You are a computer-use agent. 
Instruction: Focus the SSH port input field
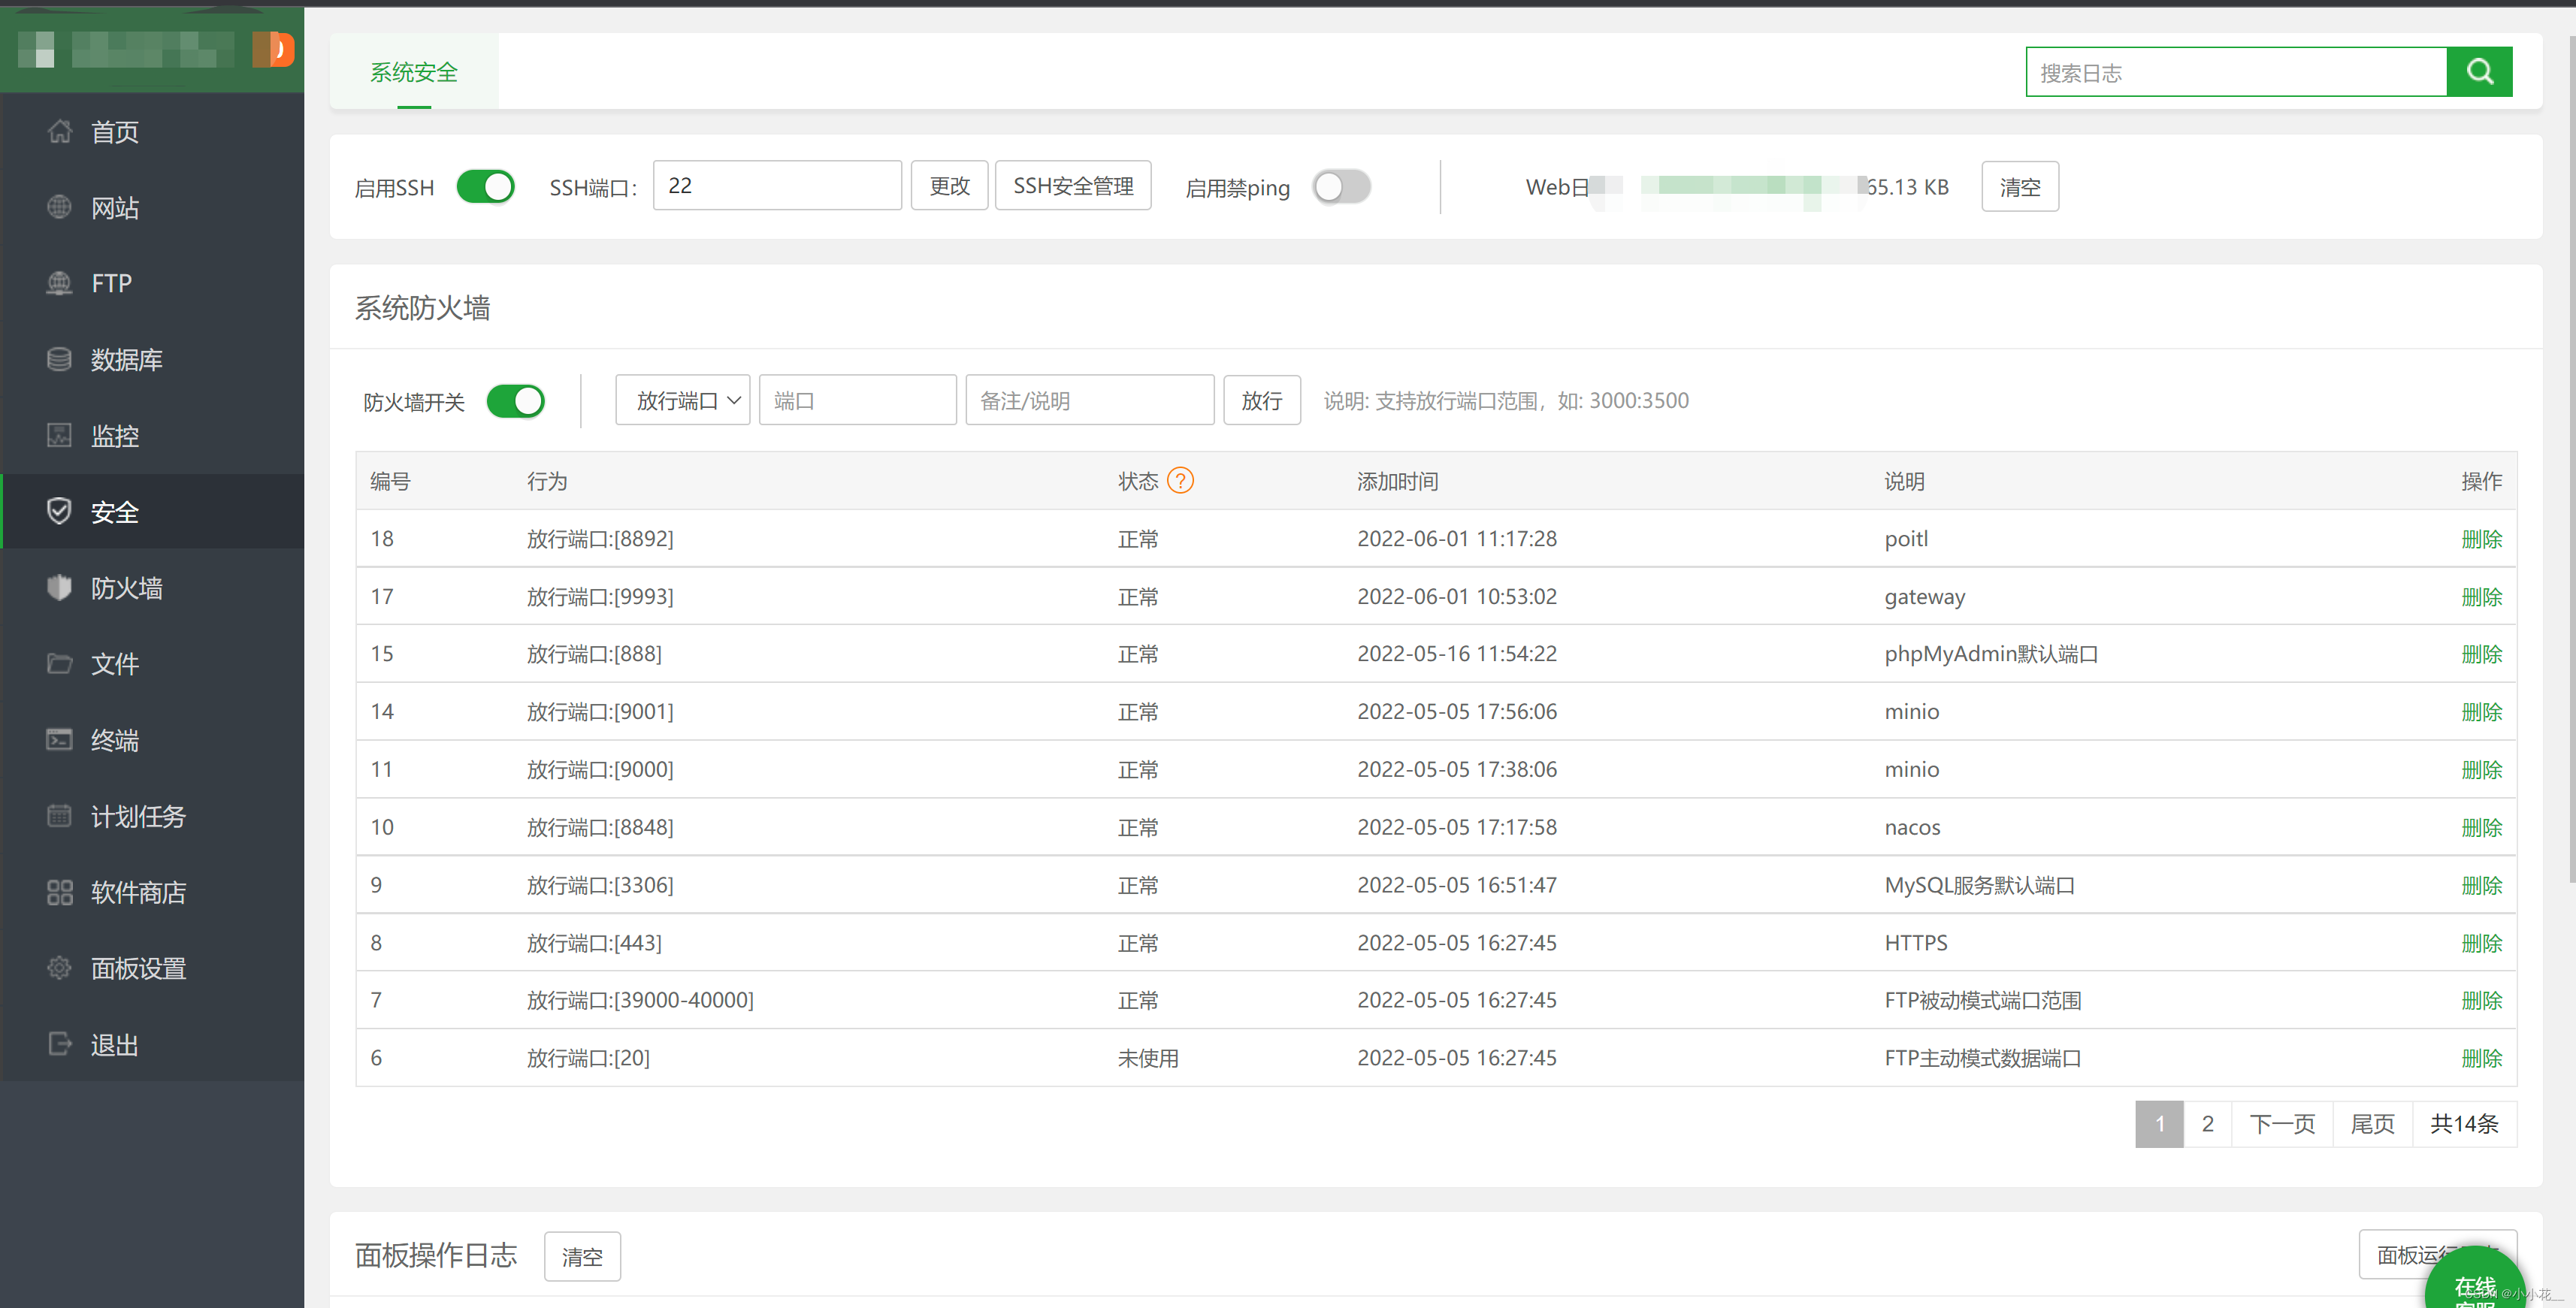coord(777,186)
